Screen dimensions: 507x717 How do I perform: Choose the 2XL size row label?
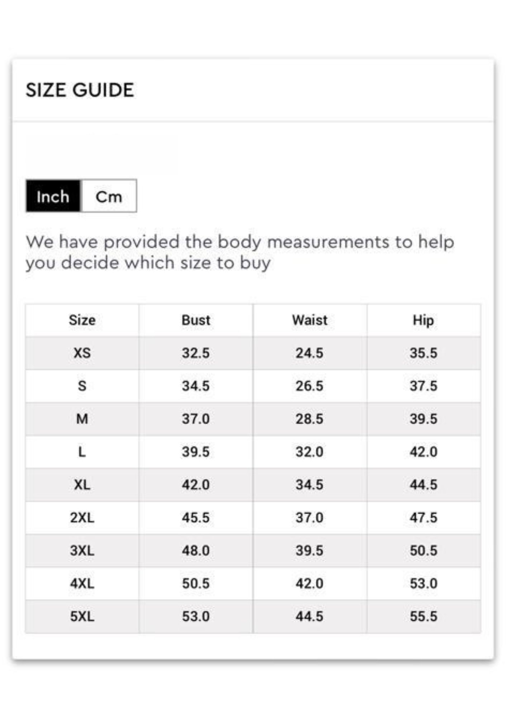pos(82,518)
